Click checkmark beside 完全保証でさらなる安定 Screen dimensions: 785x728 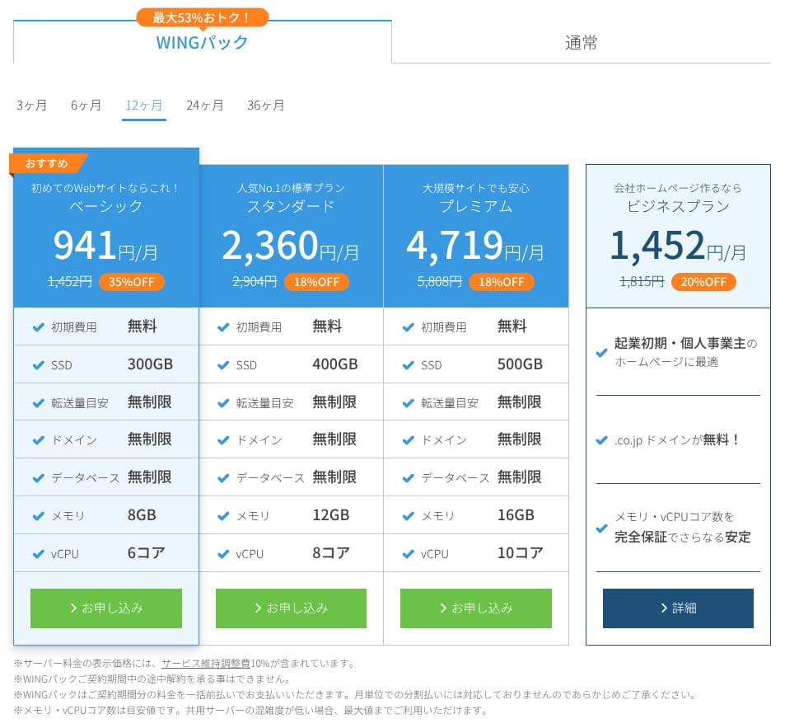[602, 528]
